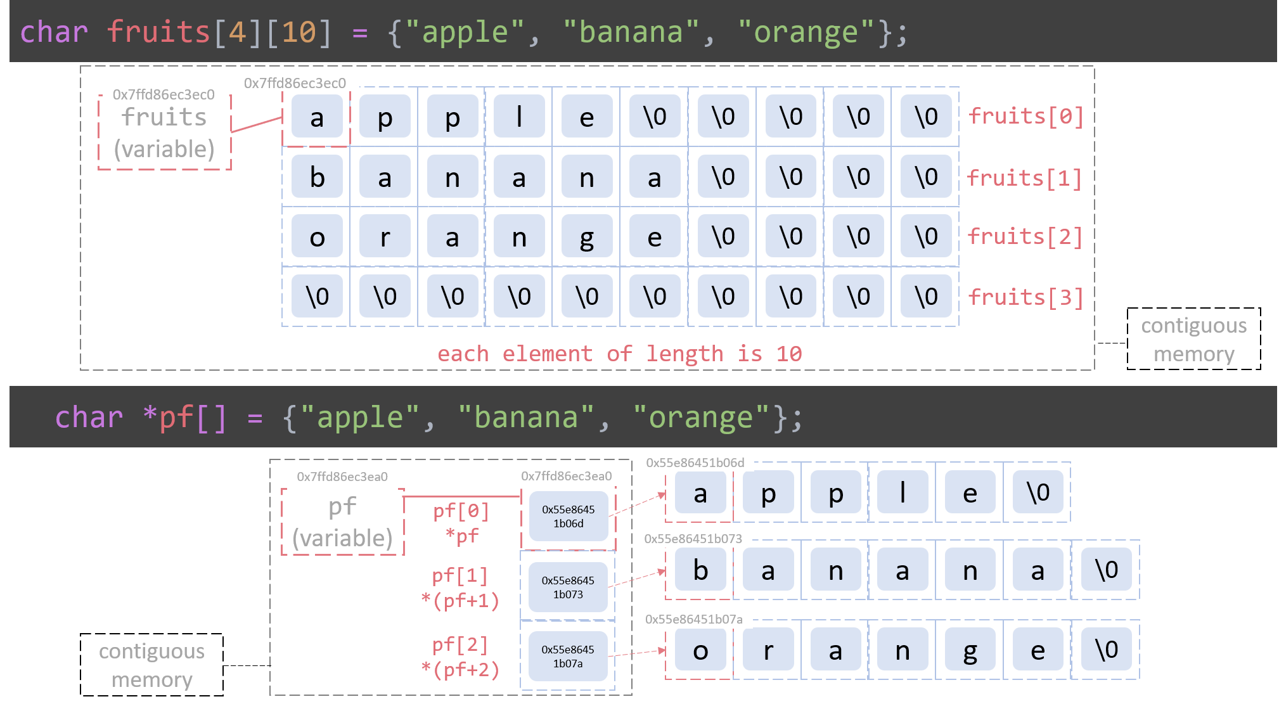The image size is (1279, 718).
Task: Click the pf[2] *(pf+2) label
Action: click(461, 657)
